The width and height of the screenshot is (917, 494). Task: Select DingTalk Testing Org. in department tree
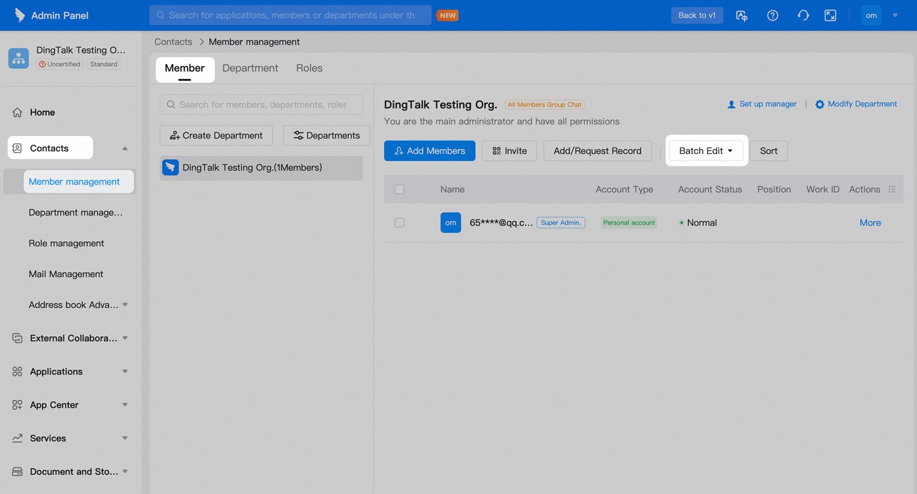[x=252, y=167]
